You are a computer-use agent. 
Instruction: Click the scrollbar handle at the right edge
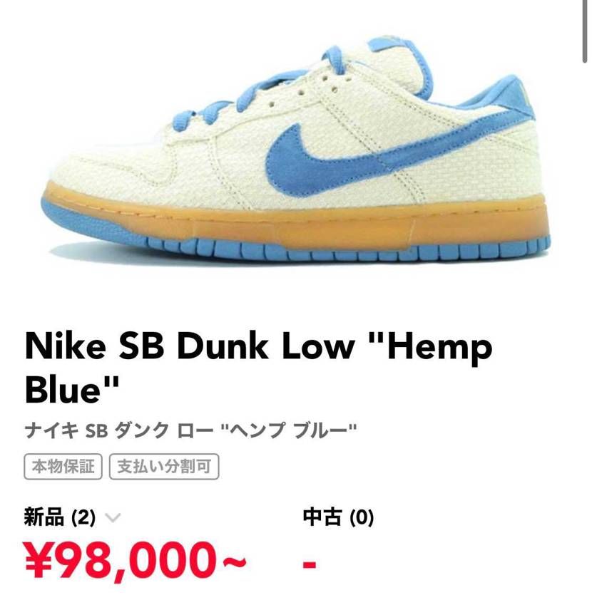(x=585, y=31)
